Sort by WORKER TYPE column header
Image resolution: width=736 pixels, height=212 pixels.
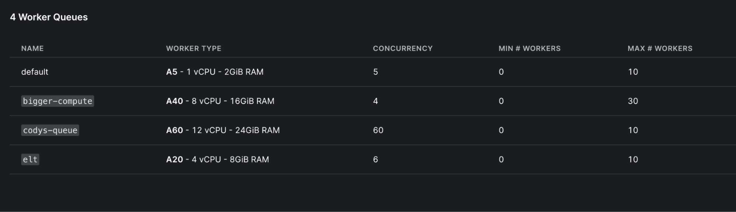(x=194, y=48)
